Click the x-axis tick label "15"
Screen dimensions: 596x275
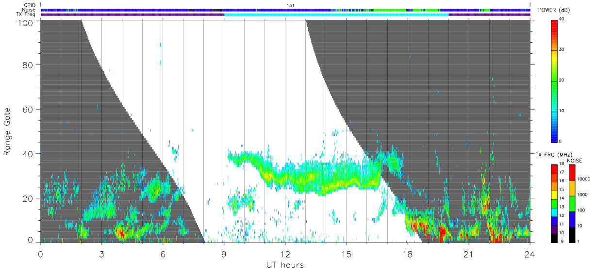pos(347,254)
